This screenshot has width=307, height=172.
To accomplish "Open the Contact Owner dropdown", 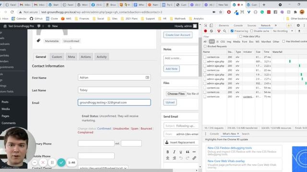I will pyautogui.click(x=103, y=168).
